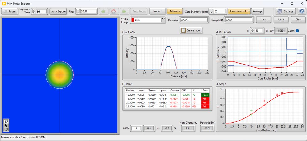Click the Filter 20dB field
The width and height of the screenshot is (307, 141).
pyautogui.click(x=88, y=12)
